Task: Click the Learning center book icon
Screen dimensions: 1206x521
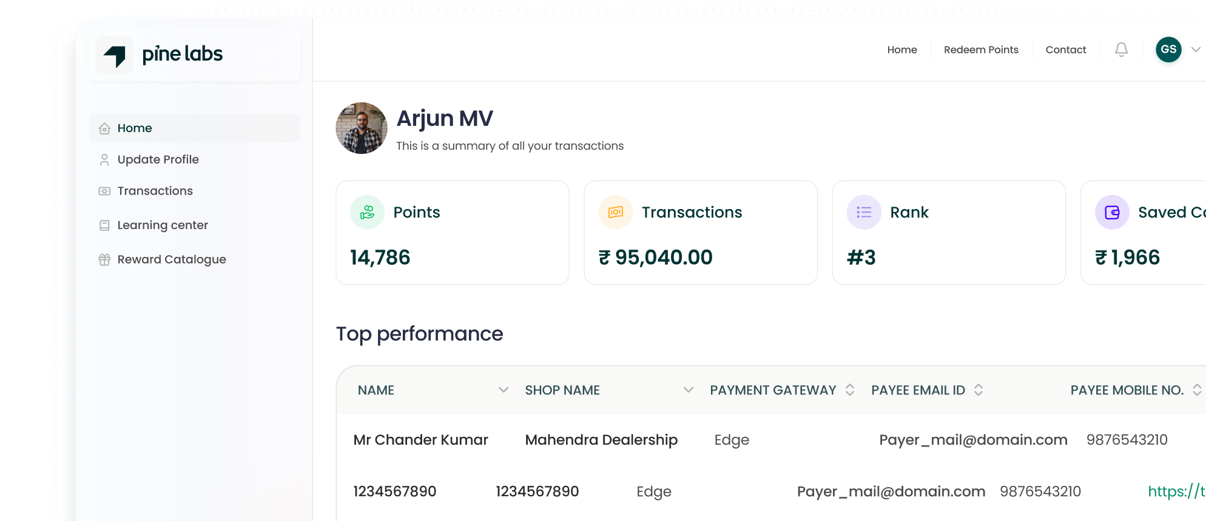Action: (104, 225)
